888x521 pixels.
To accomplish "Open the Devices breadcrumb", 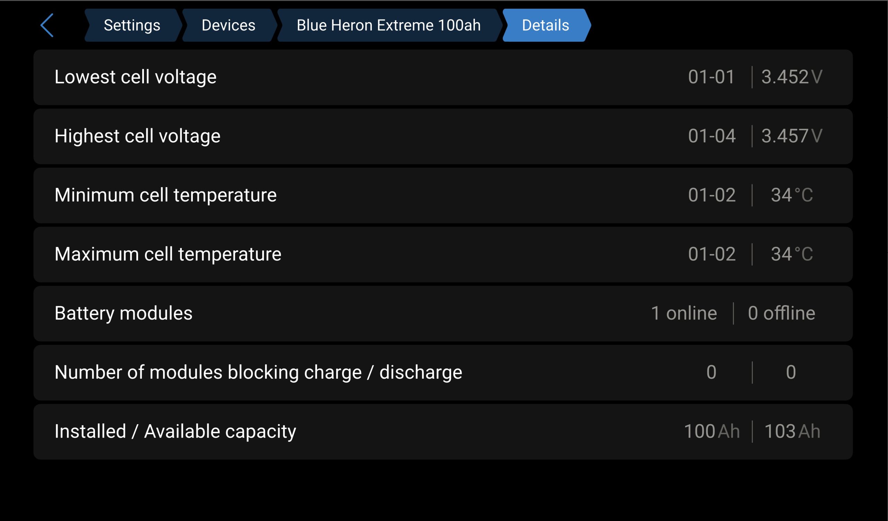I will tap(228, 25).
